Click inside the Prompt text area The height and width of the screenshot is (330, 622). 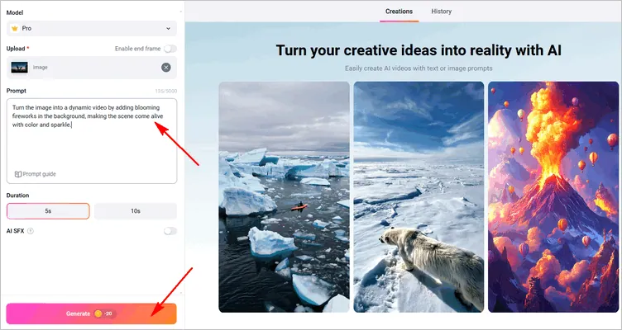[92, 141]
